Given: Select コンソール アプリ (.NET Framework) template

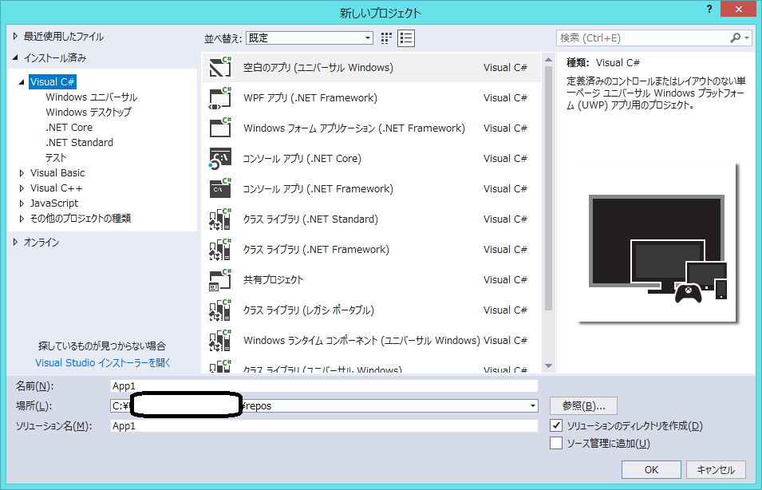Looking at the screenshot, I should tap(371, 188).
